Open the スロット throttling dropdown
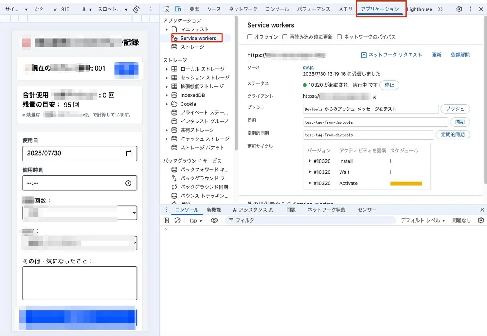 pyautogui.click(x=113, y=9)
